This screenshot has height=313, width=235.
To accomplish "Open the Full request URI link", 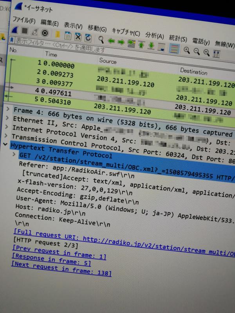I will coord(124,243).
